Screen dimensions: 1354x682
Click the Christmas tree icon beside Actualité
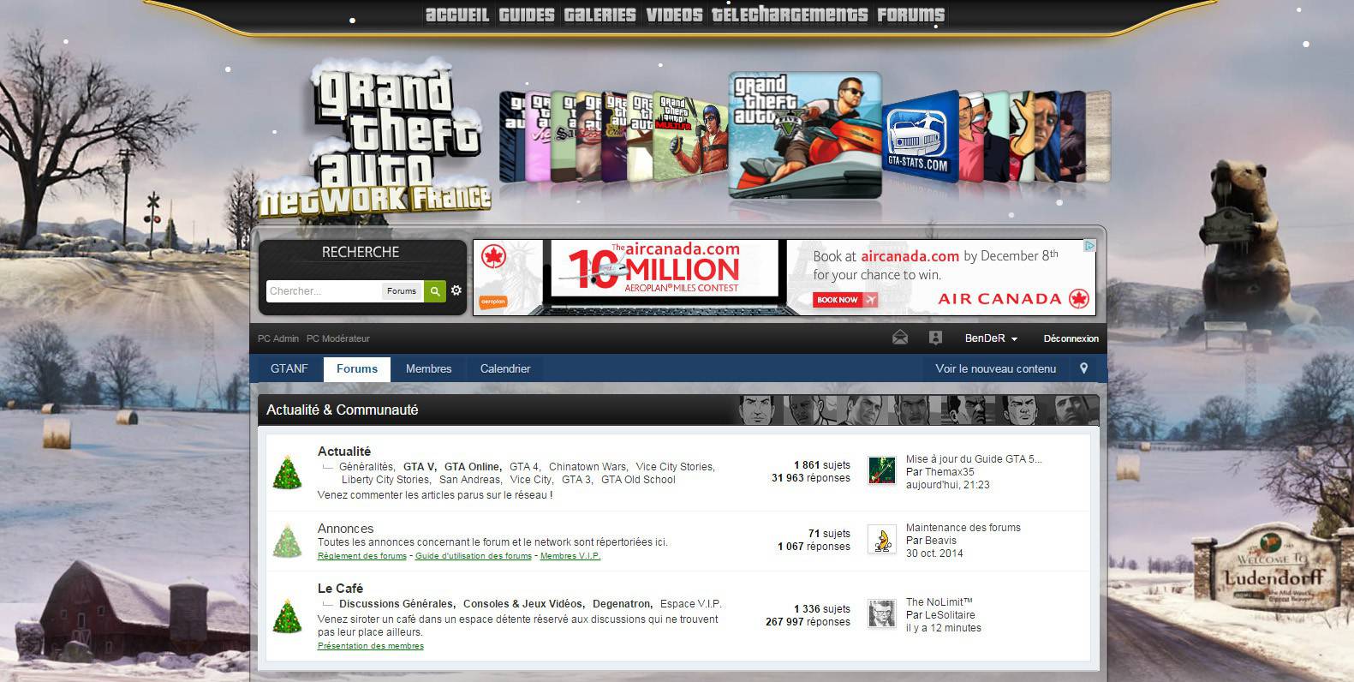[x=288, y=472]
